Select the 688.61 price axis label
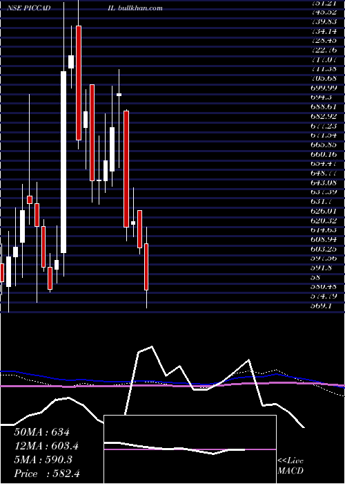This screenshot has width=345, height=484. pos(324,106)
